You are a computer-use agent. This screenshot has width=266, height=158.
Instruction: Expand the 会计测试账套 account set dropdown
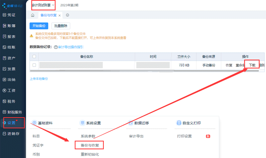(43, 5)
